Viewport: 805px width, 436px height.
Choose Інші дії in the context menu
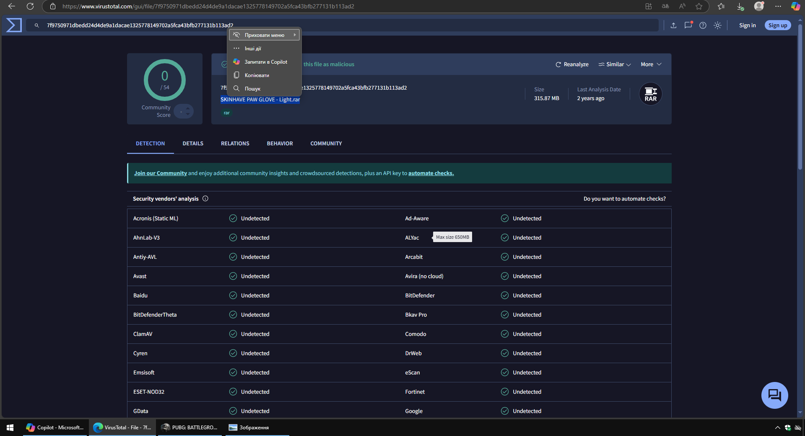pyautogui.click(x=265, y=49)
